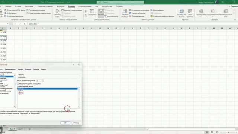The image size is (238, 134).
Task: Select red 1234,10 negative number format
Action: tap(20, 90)
